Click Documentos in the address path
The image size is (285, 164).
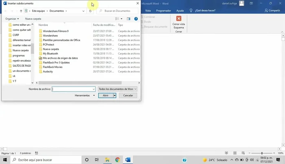[57, 11]
